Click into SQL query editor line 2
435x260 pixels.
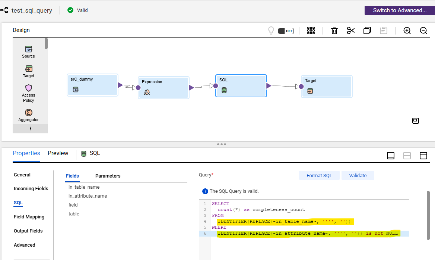pos(309,209)
